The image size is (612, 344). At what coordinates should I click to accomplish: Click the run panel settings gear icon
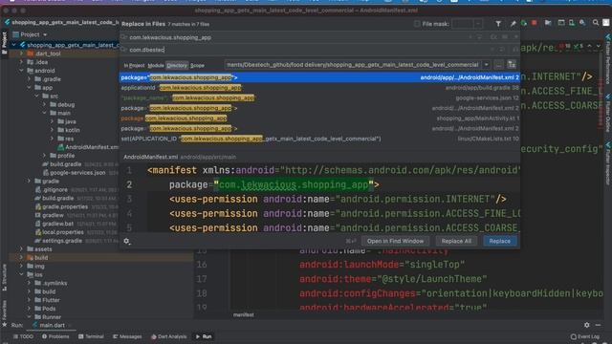pyautogui.click(x=586, y=325)
